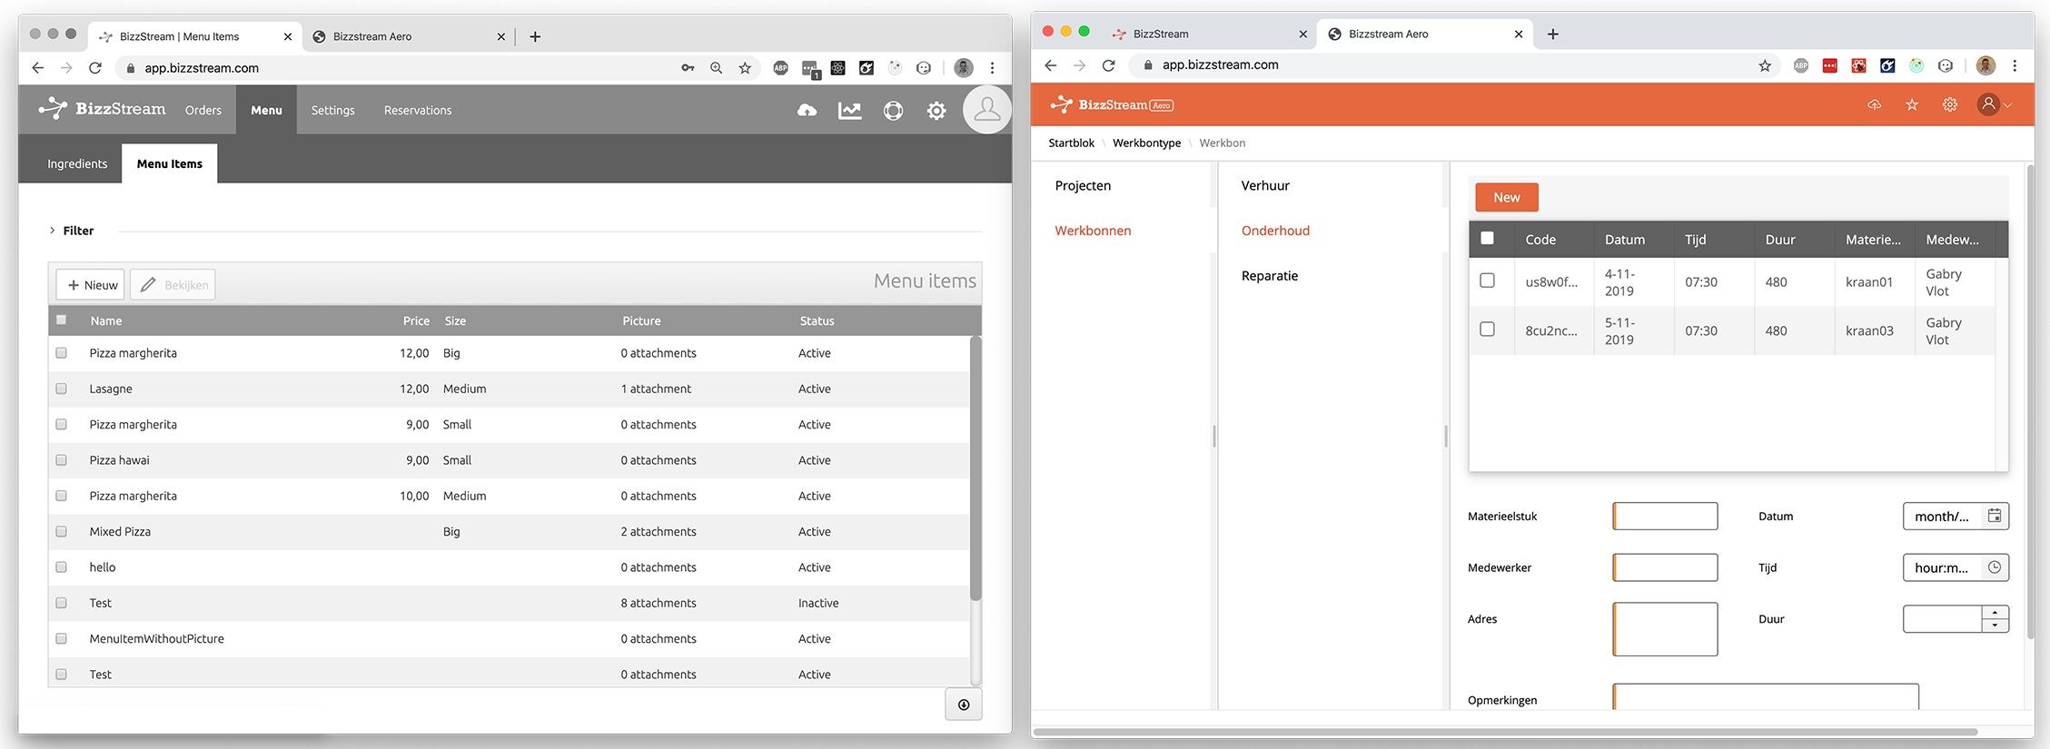The height and width of the screenshot is (749, 2050).
Task: Open calendar picker in Datum field
Action: pyautogui.click(x=1995, y=516)
